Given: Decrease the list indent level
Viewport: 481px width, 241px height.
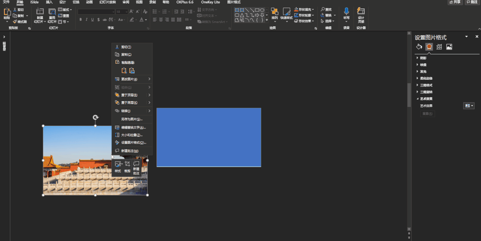Looking at the screenshot, I should pos(176,11).
